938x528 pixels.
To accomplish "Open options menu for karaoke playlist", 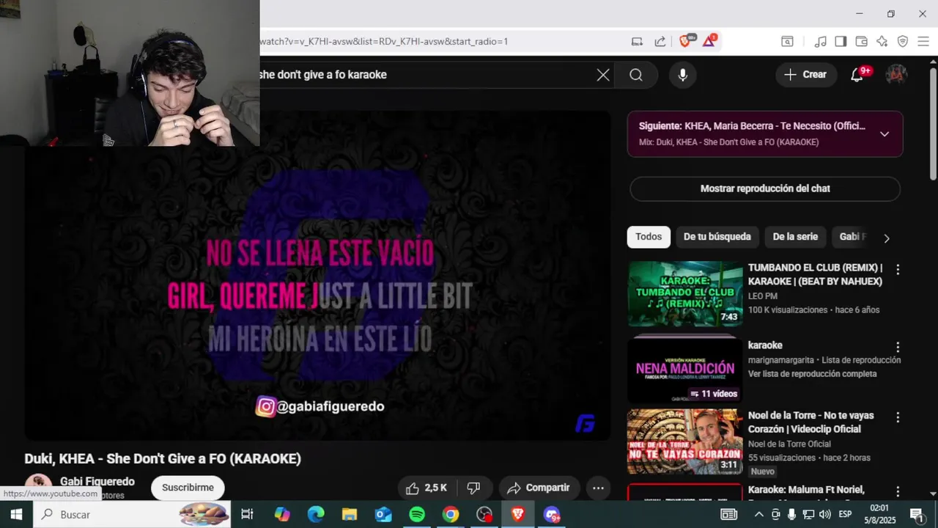I will tap(898, 347).
